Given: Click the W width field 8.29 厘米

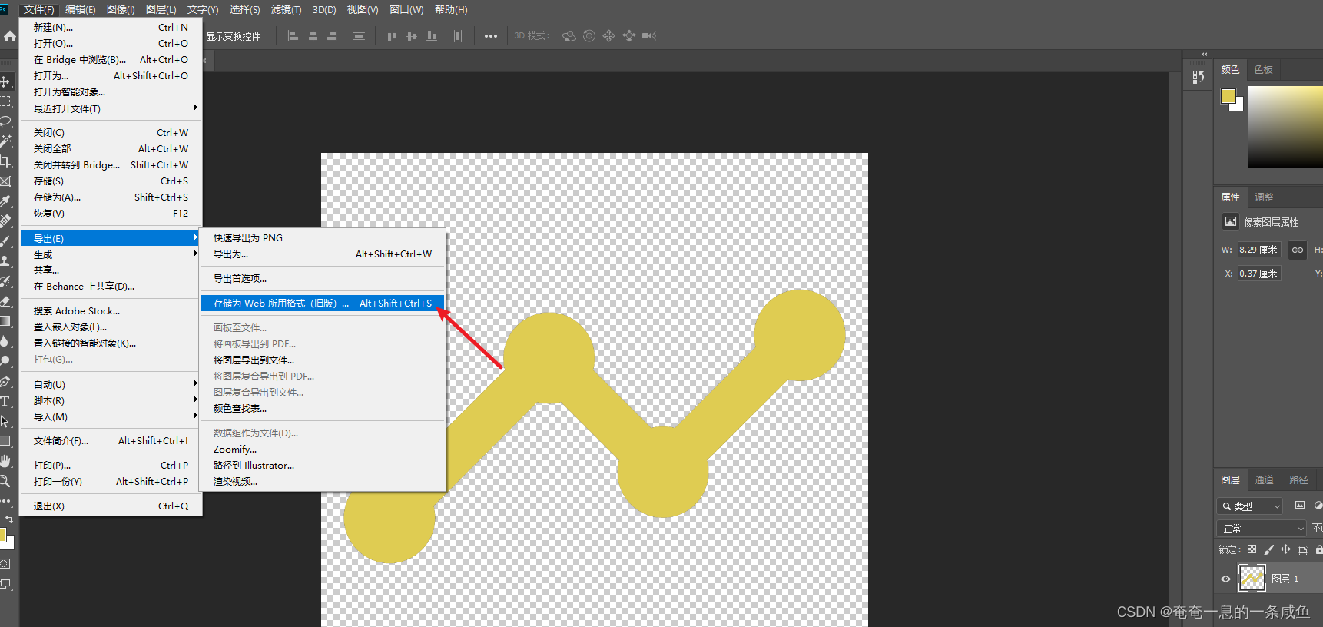Looking at the screenshot, I should 1258,250.
